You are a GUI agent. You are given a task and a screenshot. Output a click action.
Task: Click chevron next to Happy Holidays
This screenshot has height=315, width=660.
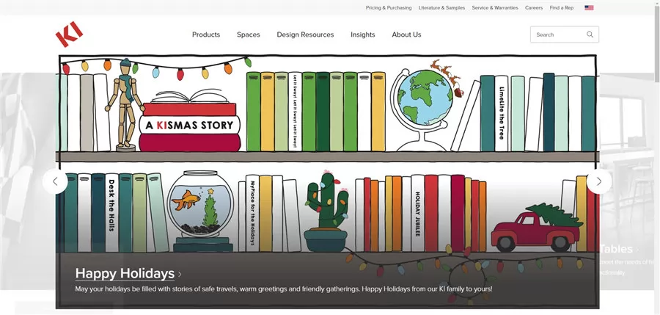point(180,275)
